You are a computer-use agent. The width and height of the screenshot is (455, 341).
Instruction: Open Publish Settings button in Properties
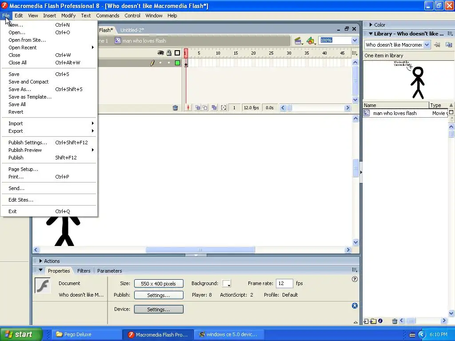coord(159,295)
